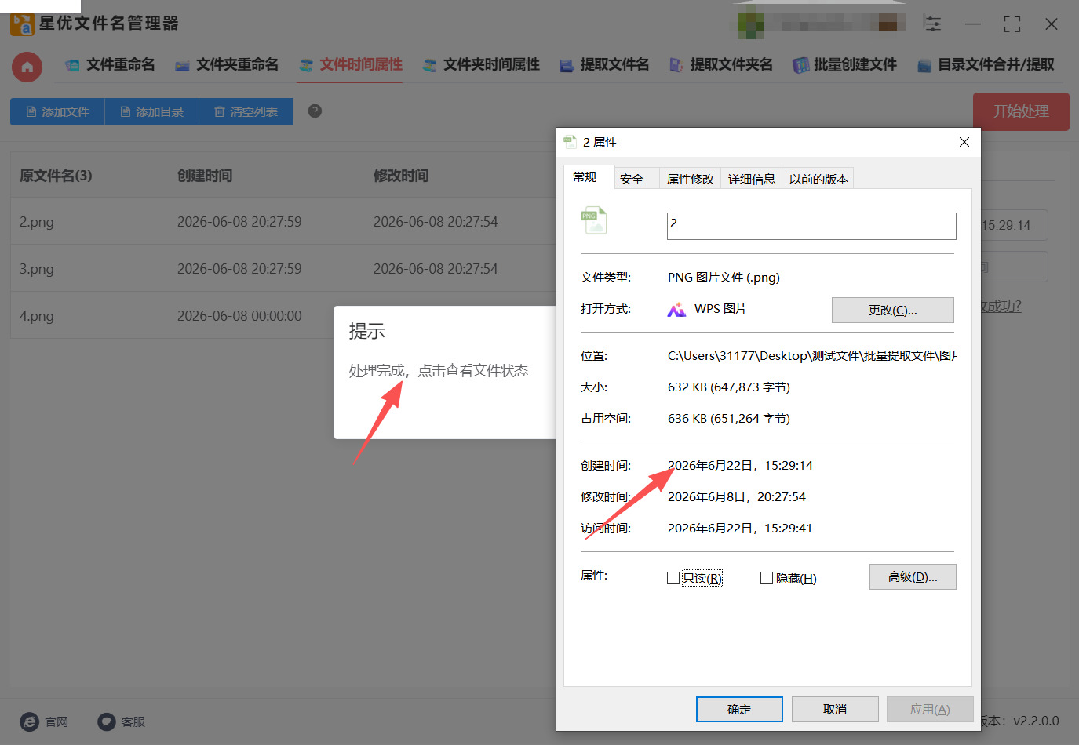1079x745 pixels.
Task: Open the 属性修改 tab in properties dialog
Action: click(691, 179)
